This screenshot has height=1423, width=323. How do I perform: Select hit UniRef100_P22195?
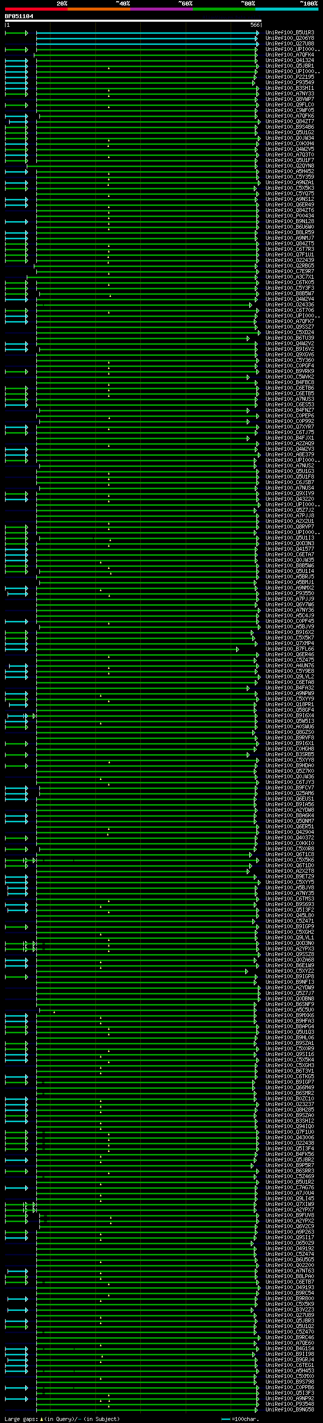pos(290,77)
